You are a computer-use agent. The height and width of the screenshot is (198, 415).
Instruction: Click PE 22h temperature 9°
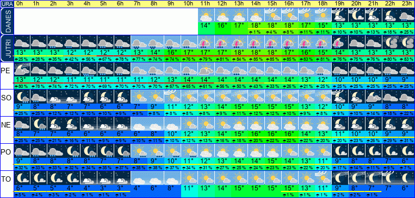click(x=389, y=80)
